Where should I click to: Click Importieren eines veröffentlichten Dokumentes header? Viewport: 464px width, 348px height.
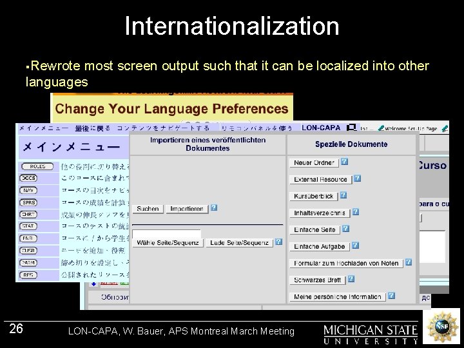(208, 144)
